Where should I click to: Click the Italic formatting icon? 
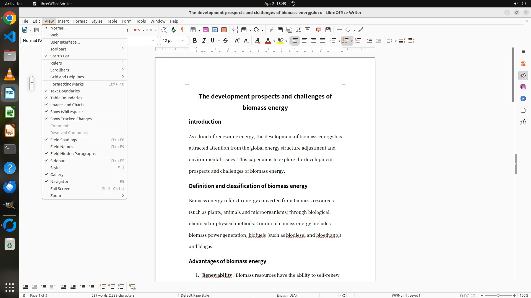(x=204, y=41)
